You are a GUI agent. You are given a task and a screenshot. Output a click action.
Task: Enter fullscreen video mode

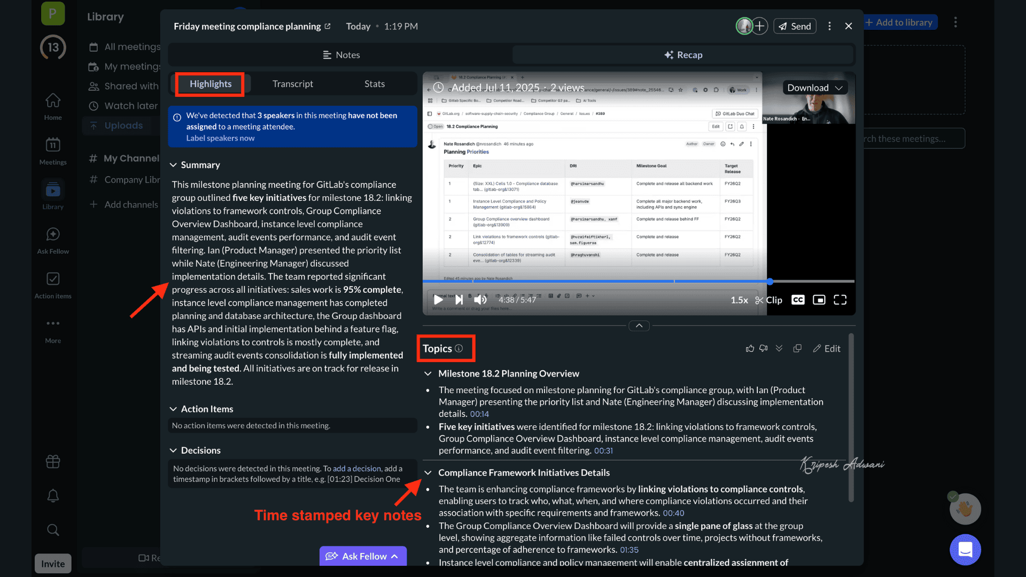click(840, 300)
